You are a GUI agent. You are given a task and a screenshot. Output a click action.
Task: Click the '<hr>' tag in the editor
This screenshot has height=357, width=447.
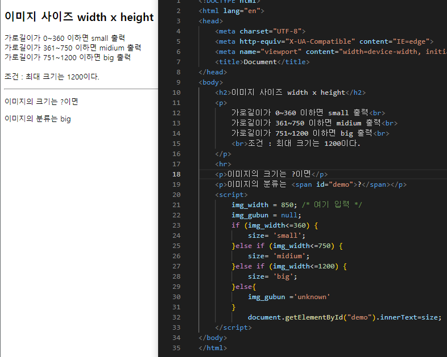pos(223,164)
